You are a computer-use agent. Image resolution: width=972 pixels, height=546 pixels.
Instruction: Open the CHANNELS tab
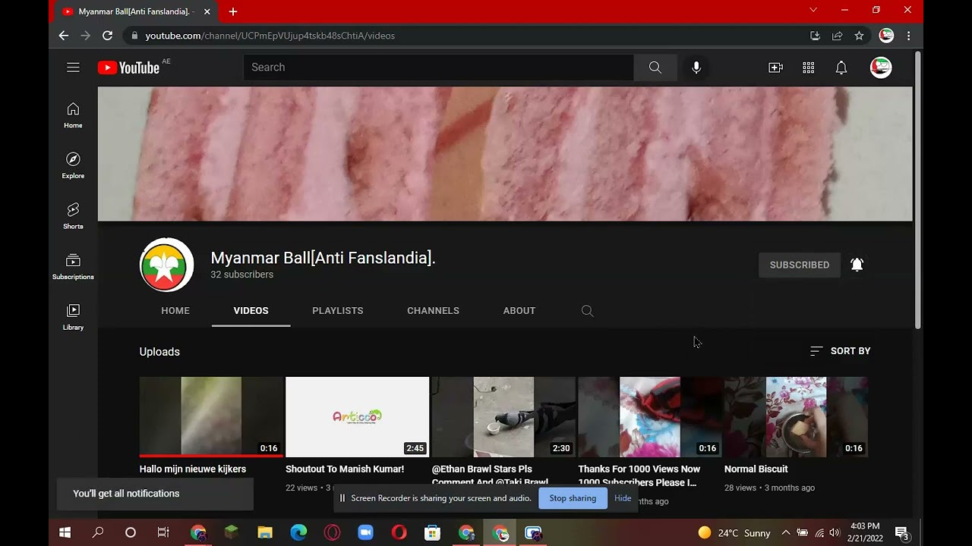coord(433,311)
